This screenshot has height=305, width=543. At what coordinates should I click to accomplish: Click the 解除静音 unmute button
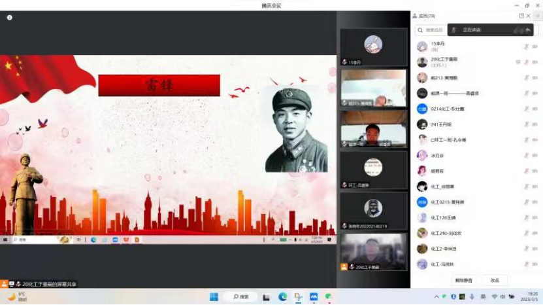click(x=464, y=280)
